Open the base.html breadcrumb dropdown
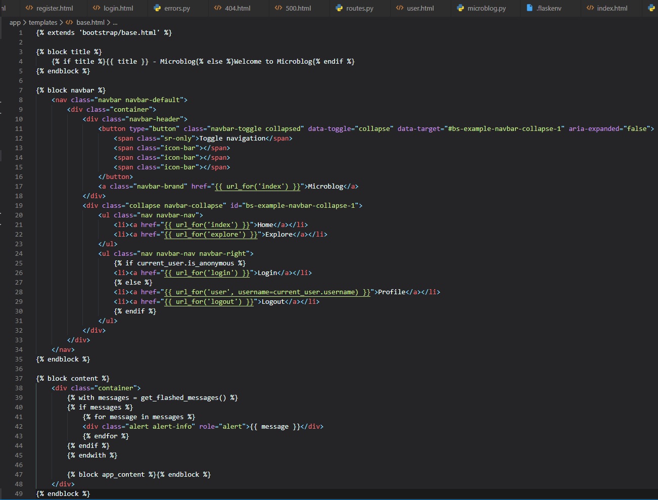Image resolution: width=658 pixels, height=500 pixels. pyautogui.click(x=90, y=23)
